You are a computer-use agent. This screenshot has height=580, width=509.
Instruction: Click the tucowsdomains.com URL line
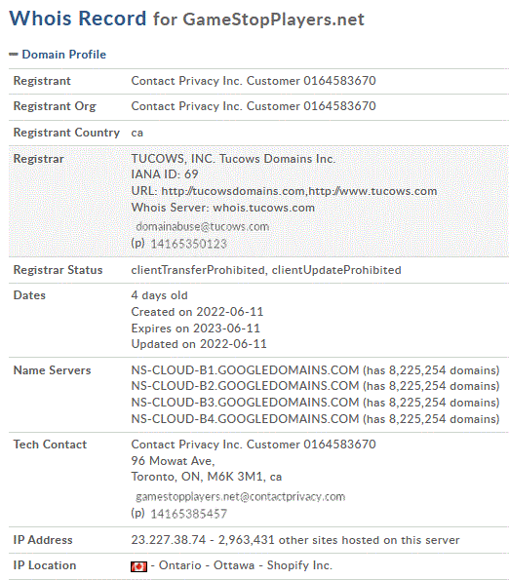(284, 191)
